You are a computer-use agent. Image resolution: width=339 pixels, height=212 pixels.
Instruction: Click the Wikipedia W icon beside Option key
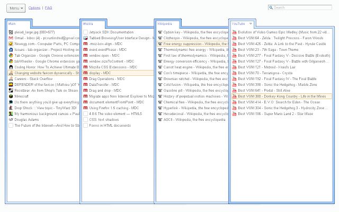[160, 32]
